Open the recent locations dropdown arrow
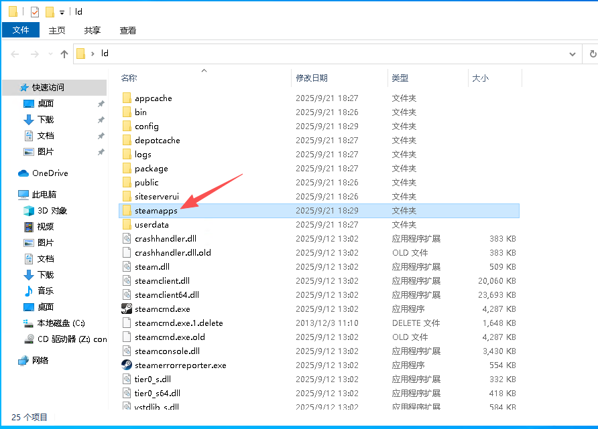The width and height of the screenshot is (598, 429). (x=49, y=54)
